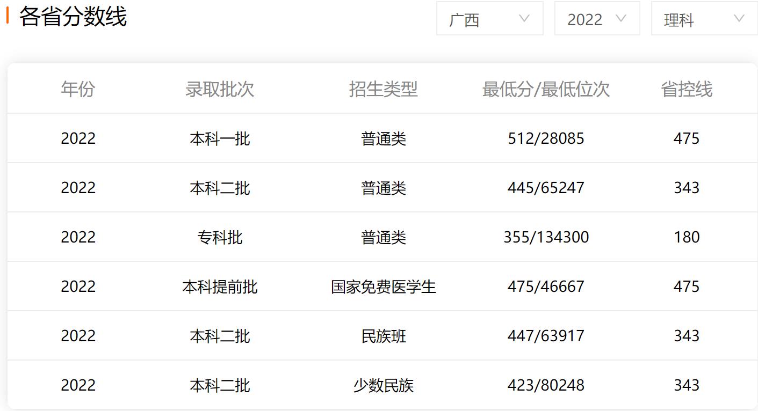Select the 本科一批 row batch cell
758x411 pixels.
(x=220, y=138)
